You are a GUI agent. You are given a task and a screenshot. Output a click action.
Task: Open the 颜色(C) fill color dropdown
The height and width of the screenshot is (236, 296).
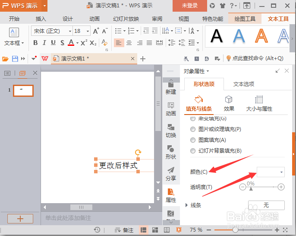271,172
